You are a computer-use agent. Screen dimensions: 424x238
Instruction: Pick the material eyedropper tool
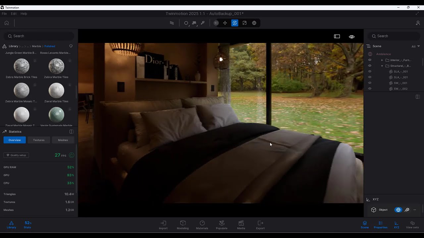click(x=203, y=23)
